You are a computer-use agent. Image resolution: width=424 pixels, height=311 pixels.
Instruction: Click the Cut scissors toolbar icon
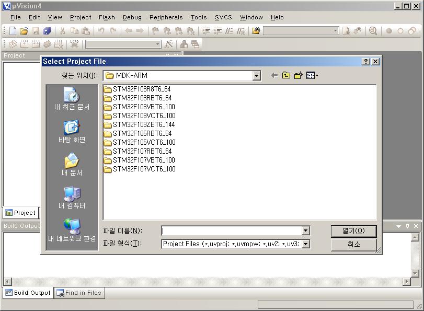[62, 31]
